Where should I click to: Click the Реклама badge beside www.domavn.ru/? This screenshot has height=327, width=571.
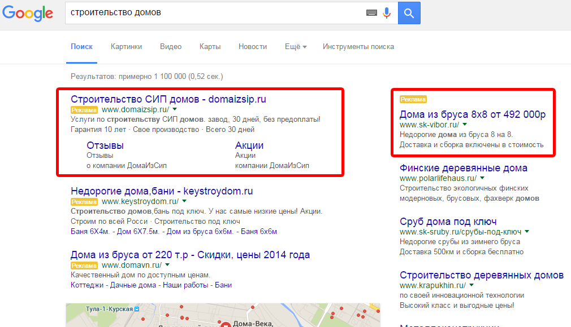84,266
